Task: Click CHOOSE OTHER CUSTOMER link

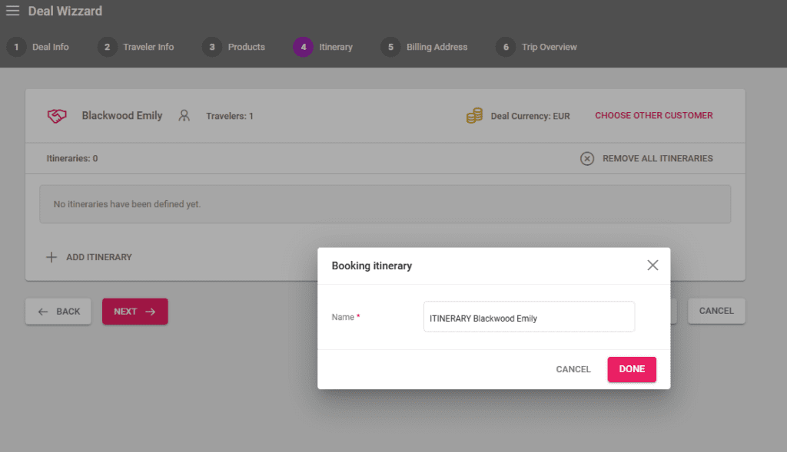Action: pos(653,116)
